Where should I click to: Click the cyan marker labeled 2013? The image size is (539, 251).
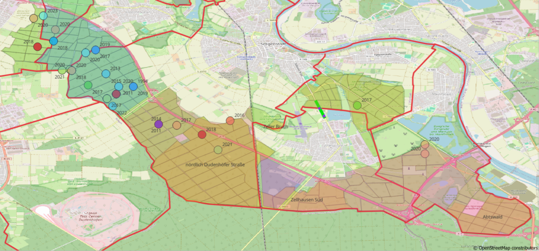coord(106,74)
